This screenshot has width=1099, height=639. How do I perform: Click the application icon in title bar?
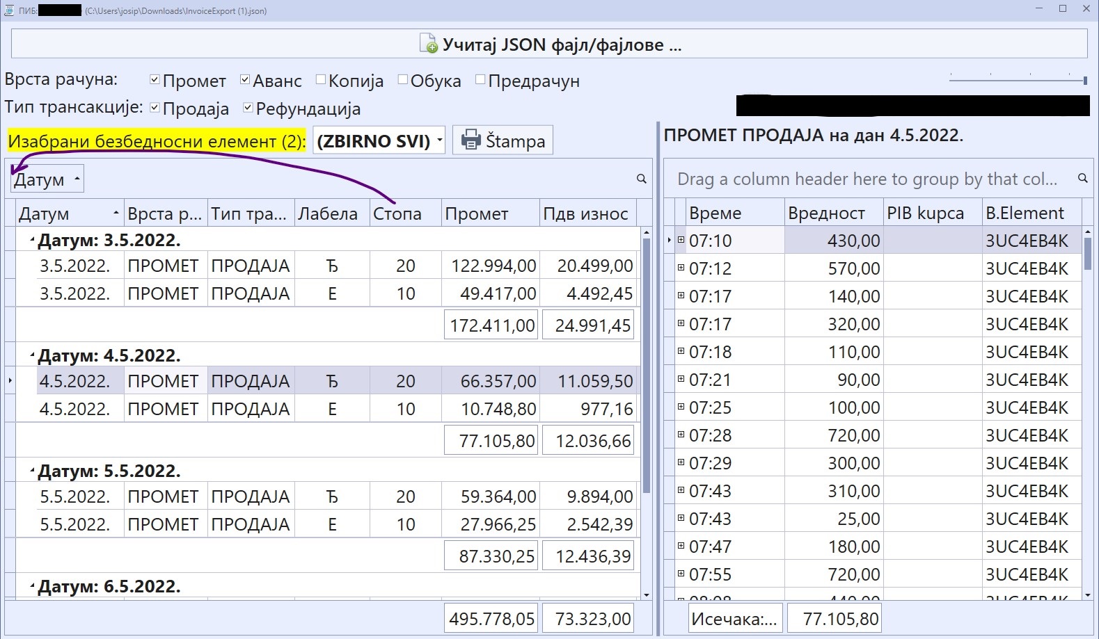pos(8,10)
